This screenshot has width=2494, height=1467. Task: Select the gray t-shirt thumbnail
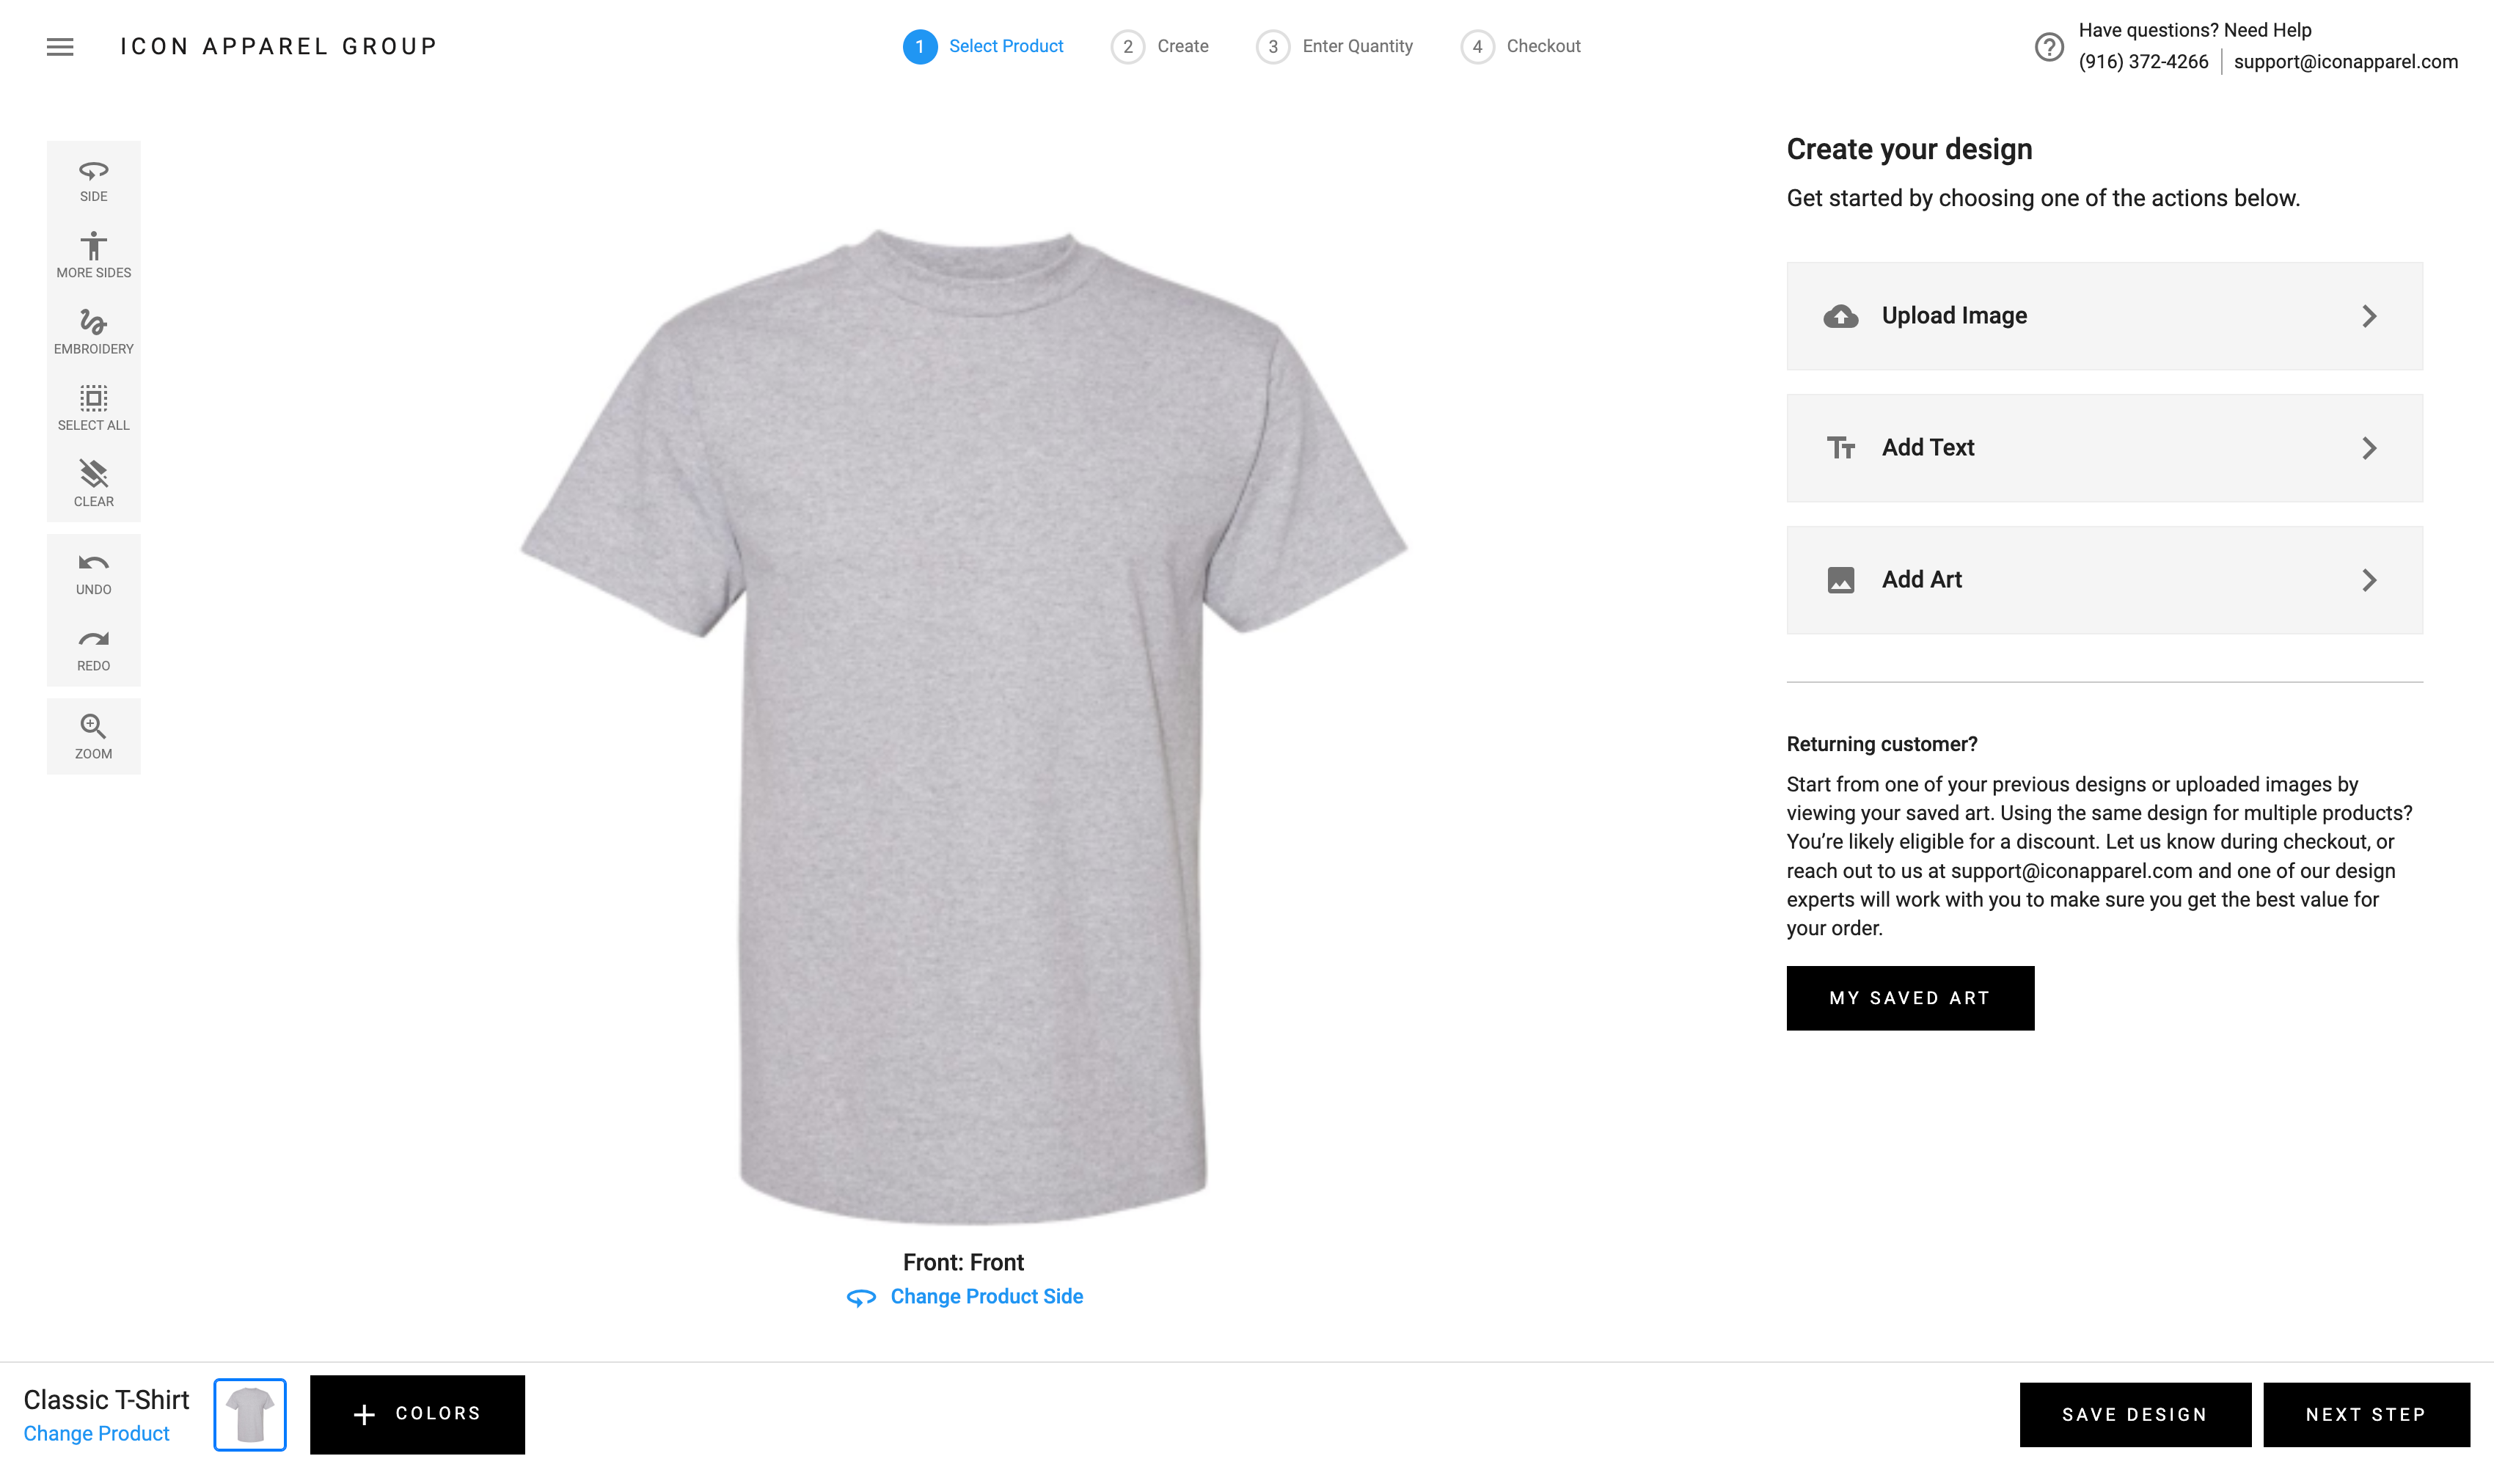(x=249, y=1413)
